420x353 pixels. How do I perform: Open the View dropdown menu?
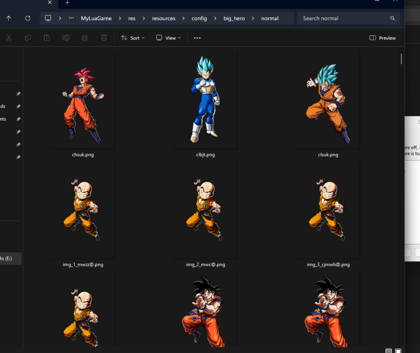pos(168,38)
